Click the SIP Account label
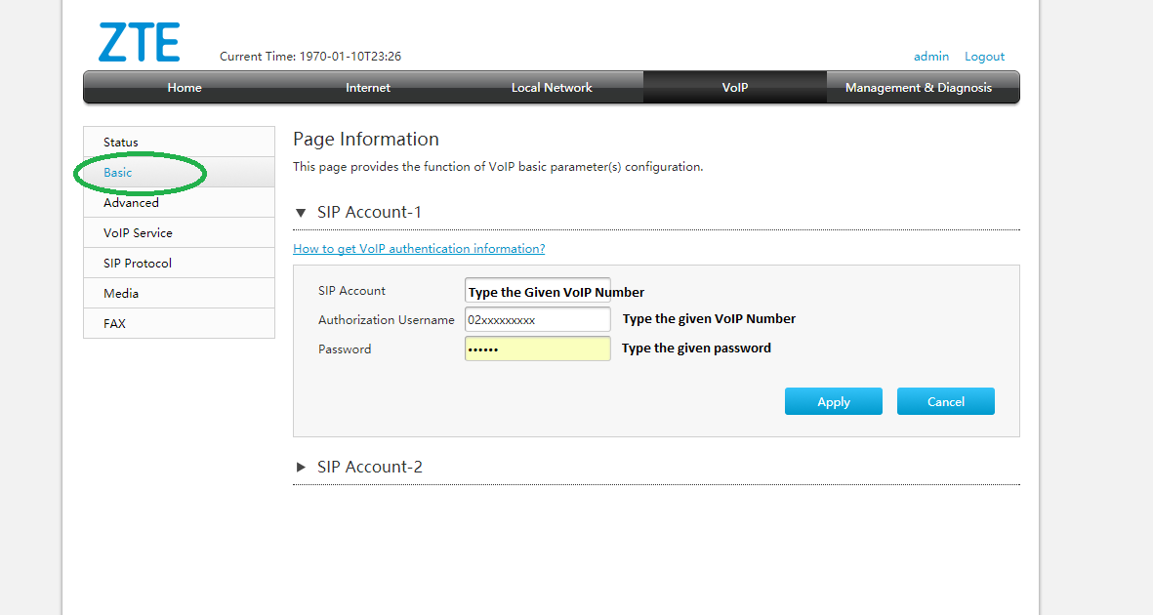Viewport: 1153px width, 615px height. tap(351, 291)
